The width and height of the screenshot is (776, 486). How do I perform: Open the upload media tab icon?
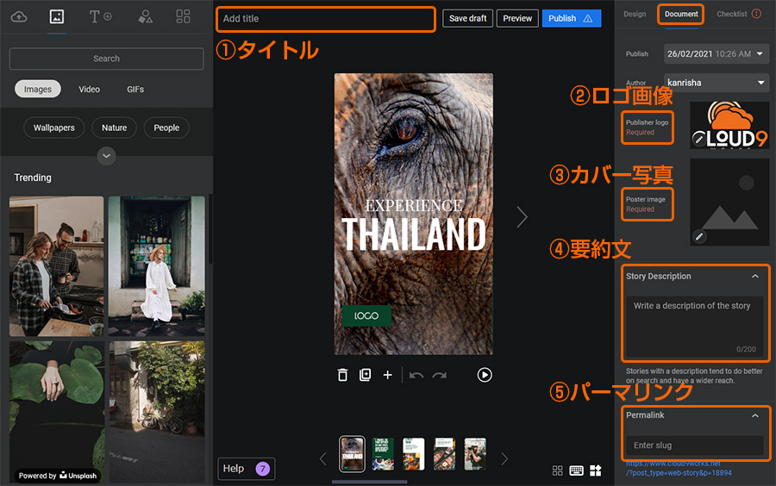[x=19, y=17]
